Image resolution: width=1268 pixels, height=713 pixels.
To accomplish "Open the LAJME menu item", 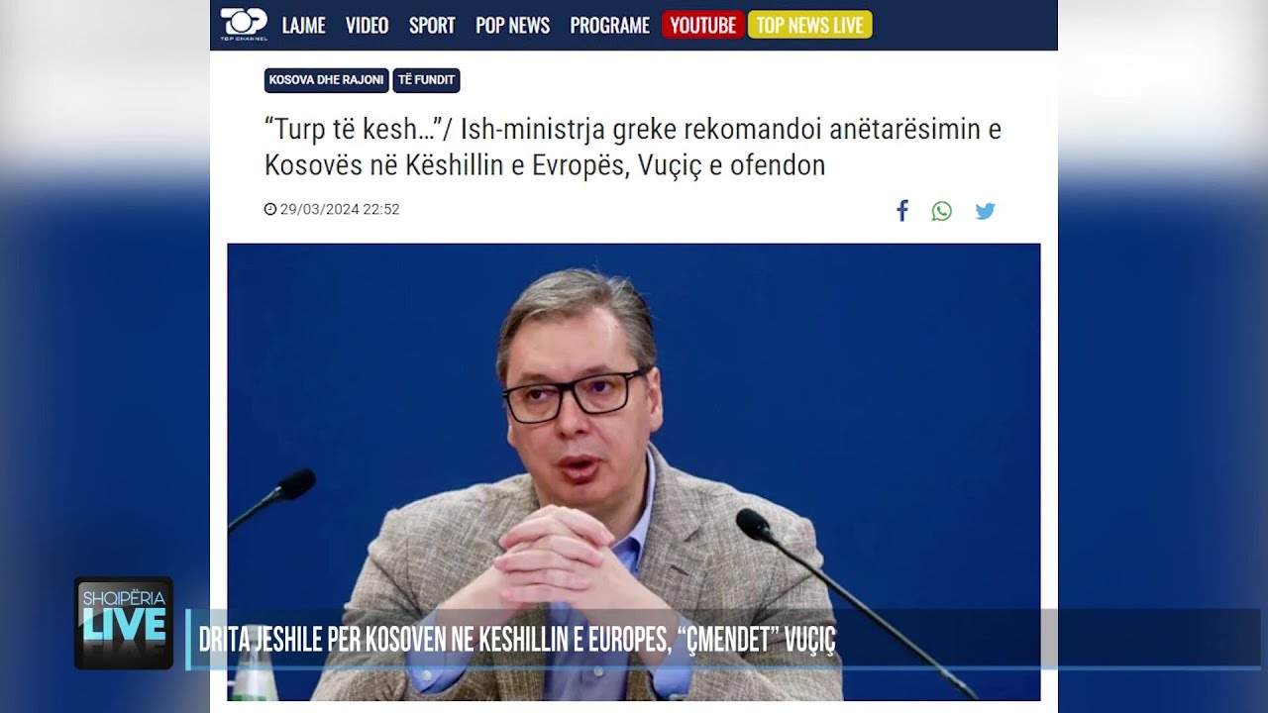I will click(303, 26).
